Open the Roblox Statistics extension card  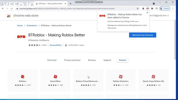(121, 80)
